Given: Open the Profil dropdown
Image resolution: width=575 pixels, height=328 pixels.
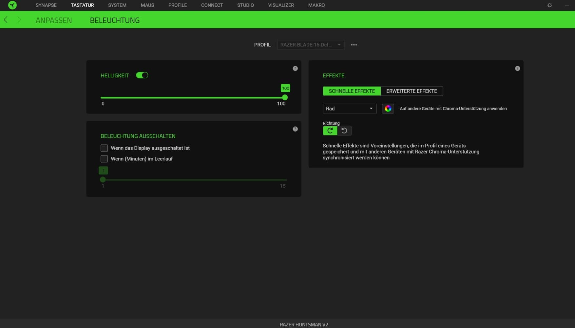Looking at the screenshot, I should [x=310, y=45].
